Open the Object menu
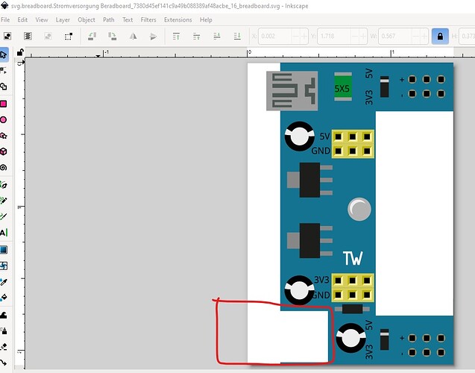 coord(86,19)
